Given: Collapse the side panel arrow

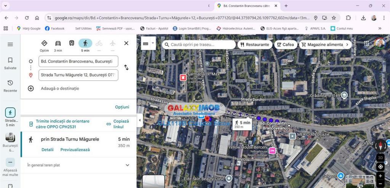Looking at the screenshot, I should 139,120.
